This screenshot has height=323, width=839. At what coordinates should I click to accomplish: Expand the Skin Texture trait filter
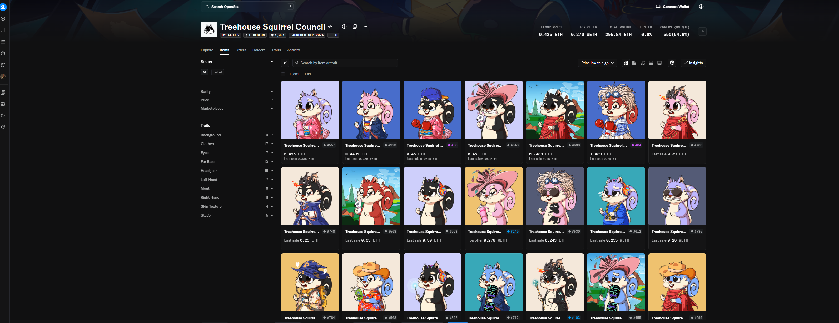pyautogui.click(x=237, y=207)
